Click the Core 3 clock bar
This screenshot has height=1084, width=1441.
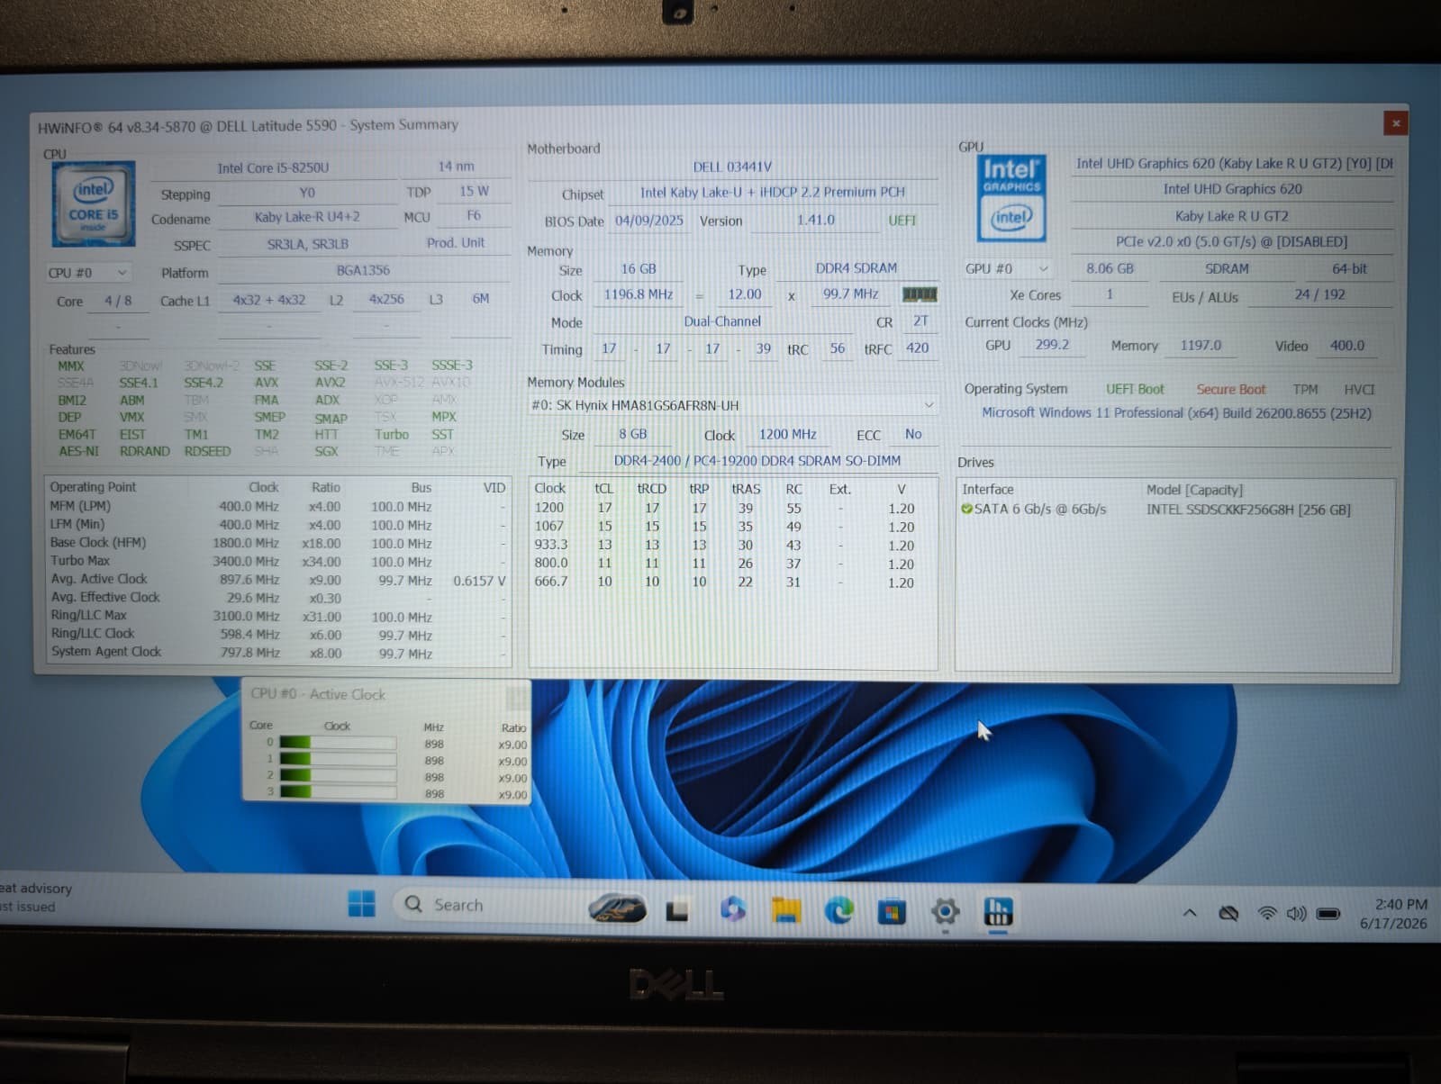pos(338,792)
